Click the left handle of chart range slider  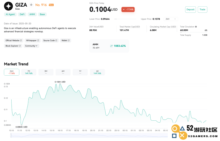11,136
